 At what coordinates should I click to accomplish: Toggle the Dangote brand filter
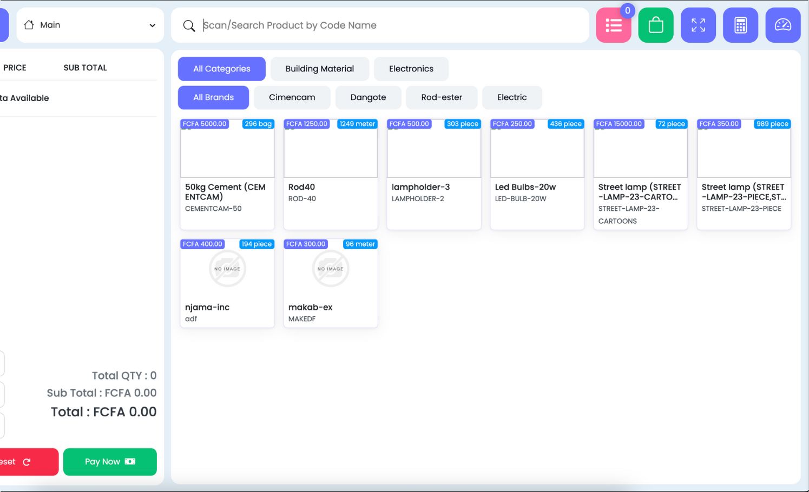coord(369,97)
